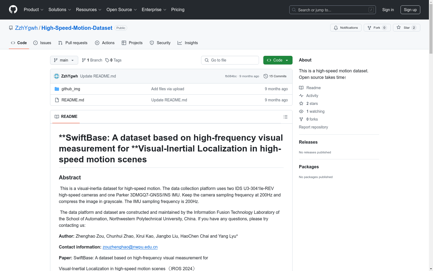
Task: Open the GitHub homepage logo
Action: tap(13, 9)
